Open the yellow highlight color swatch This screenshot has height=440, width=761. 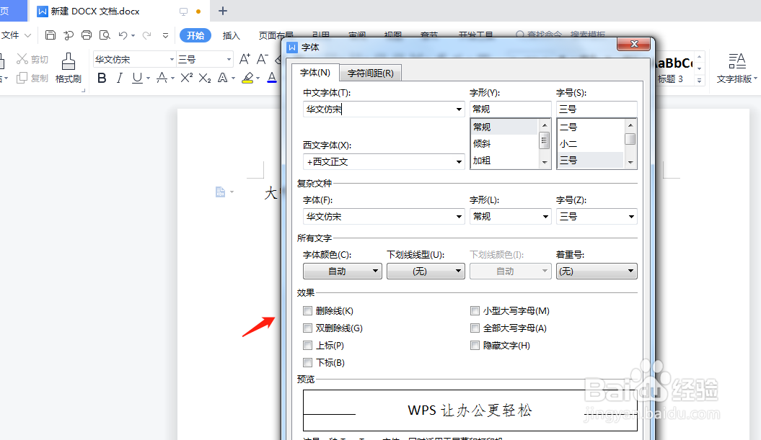(249, 78)
